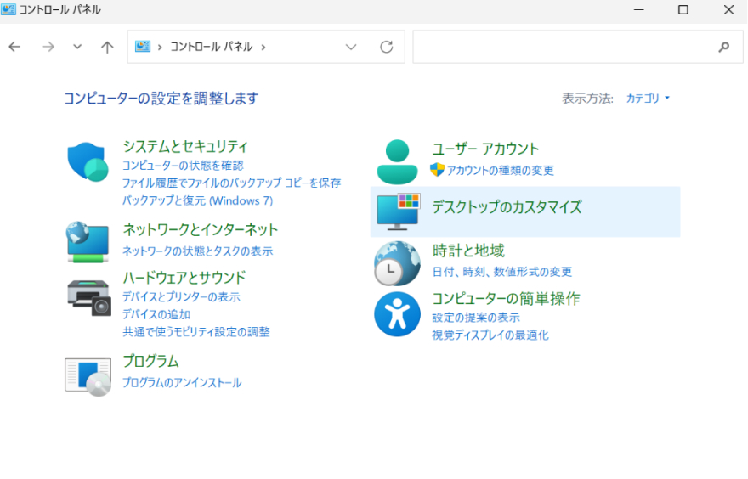This screenshot has width=748, height=479.
Task: Click the ユーザー アカウント person icon
Action: point(398,162)
